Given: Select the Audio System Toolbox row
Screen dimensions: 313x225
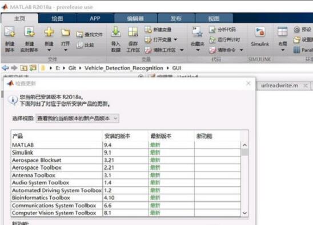Looking at the screenshot, I should [126, 183].
